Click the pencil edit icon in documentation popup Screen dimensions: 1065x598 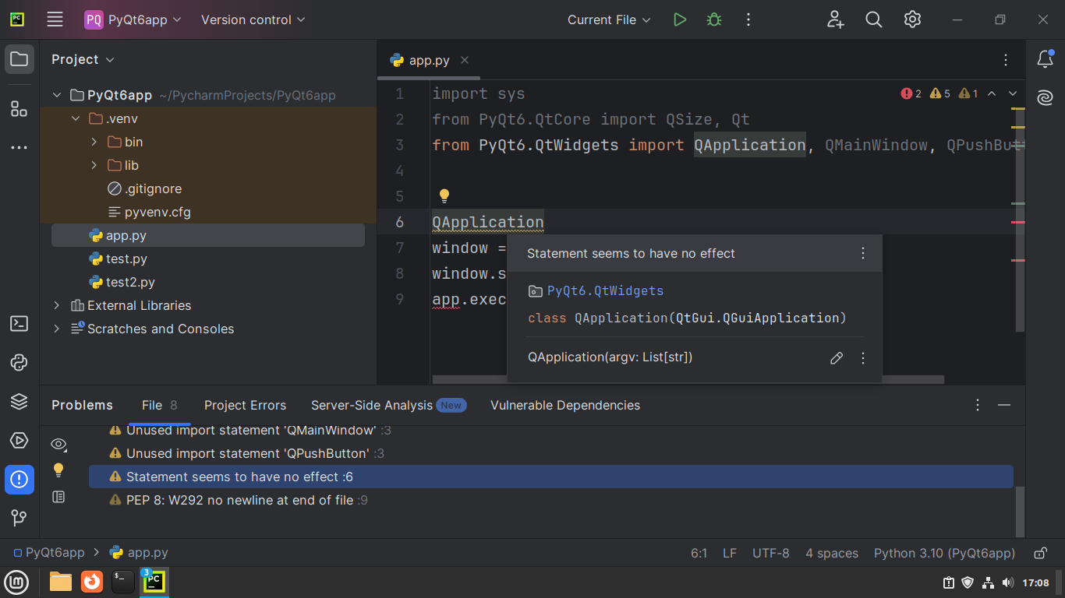coord(837,358)
